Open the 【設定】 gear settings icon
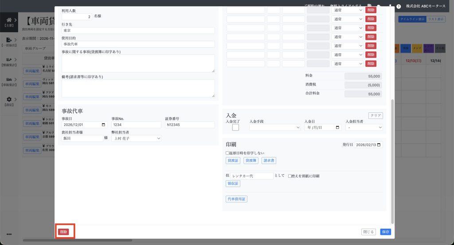Viewport: 454px width, 245px height. 9,100
